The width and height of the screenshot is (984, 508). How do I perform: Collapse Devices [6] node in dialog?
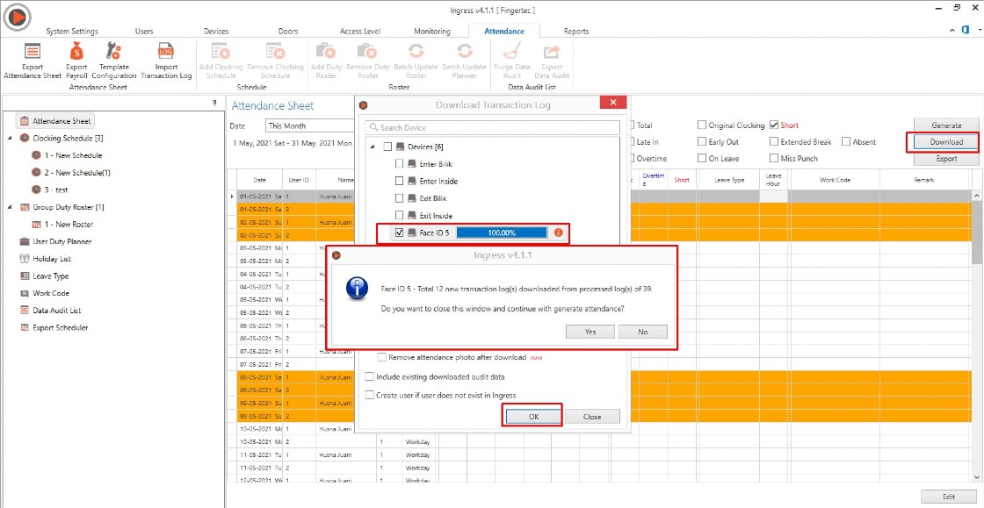pyautogui.click(x=373, y=147)
